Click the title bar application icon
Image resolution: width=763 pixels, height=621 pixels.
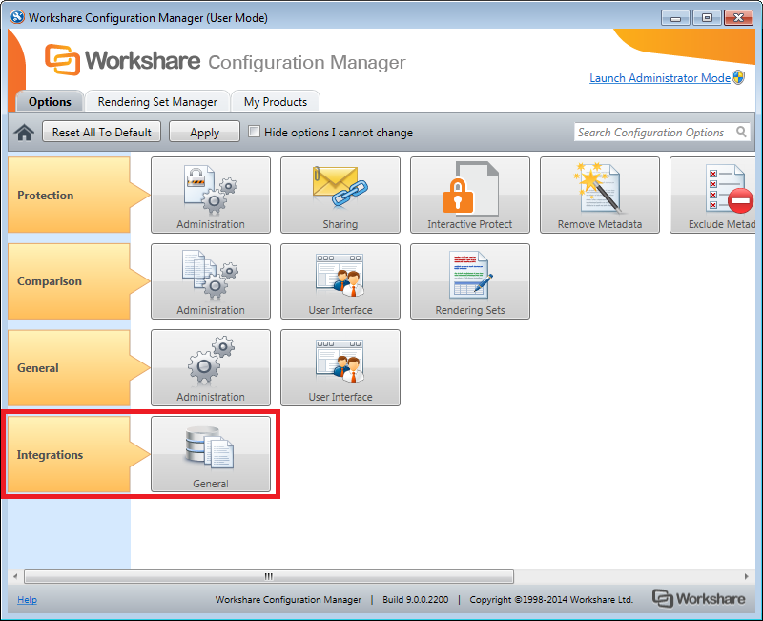[x=17, y=17]
